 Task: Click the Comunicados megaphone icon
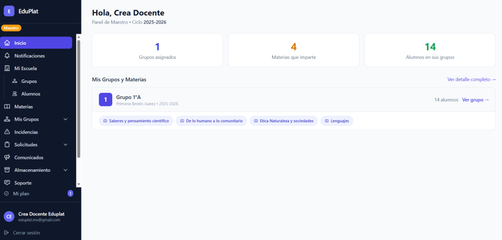pyautogui.click(x=7, y=158)
